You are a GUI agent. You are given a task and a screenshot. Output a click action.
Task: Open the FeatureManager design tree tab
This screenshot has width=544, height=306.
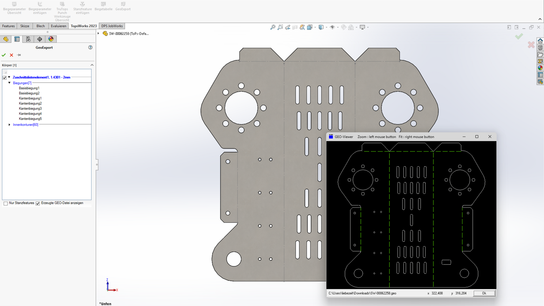coord(6,39)
